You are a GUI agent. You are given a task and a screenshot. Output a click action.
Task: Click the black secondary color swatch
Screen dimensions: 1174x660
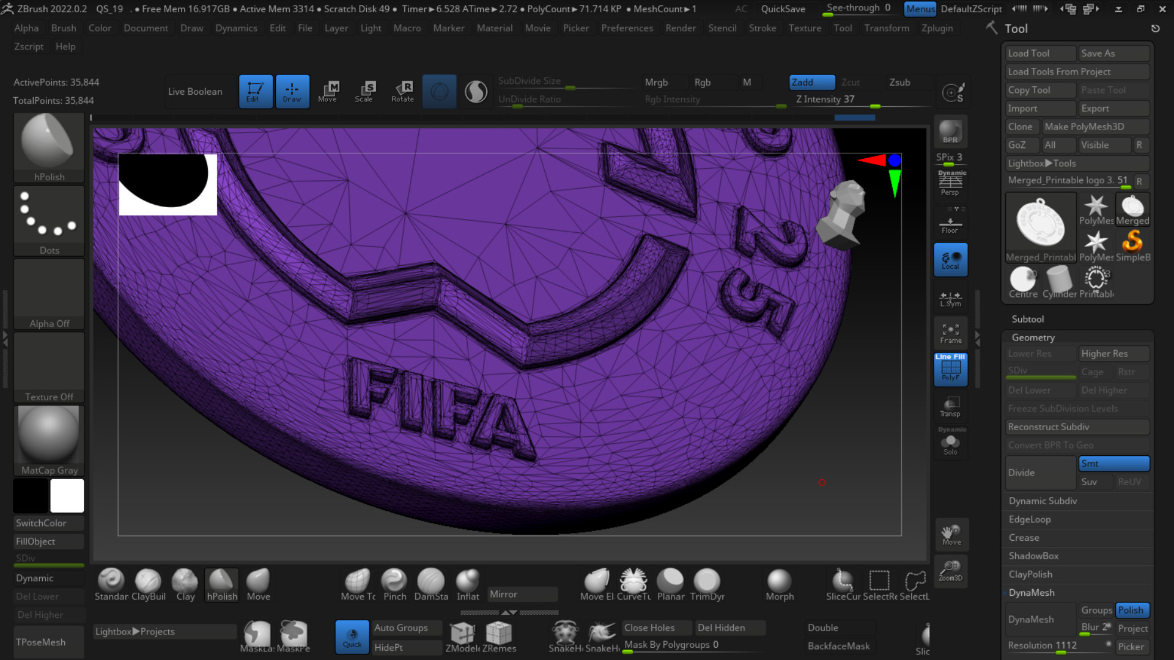tap(31, 496)
